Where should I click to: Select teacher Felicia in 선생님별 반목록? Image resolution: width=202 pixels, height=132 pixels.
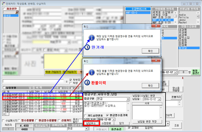click(184, 17)
